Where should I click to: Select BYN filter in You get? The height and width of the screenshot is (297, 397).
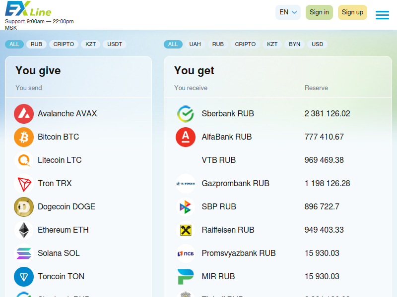[294, 44]
